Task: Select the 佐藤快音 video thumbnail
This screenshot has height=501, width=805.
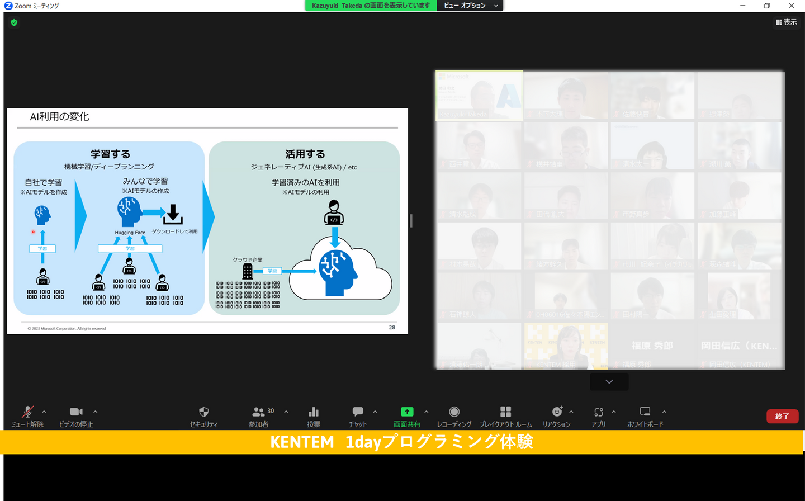Action: [652, 96]
